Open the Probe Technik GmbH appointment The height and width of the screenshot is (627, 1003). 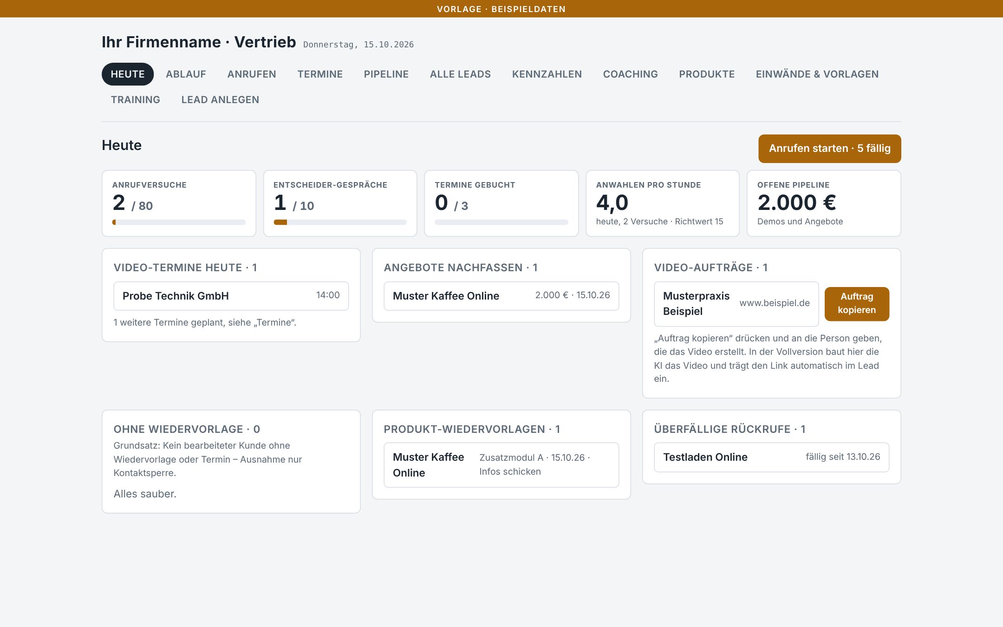click(231, 296)
